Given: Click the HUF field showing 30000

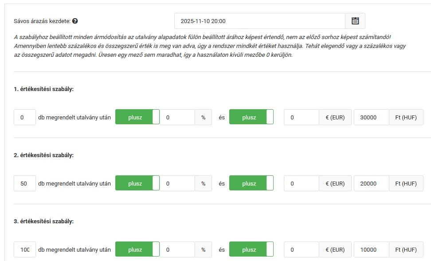Looking at the screenshot, I should click(x=371, y=117).
